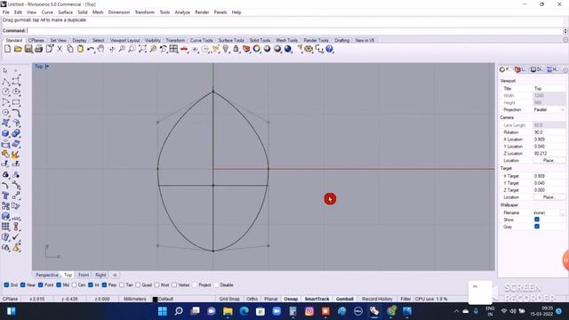The height and width of the screenshot is (320, 569).
Task: Open the Transform menu
Action: [145, 12]
